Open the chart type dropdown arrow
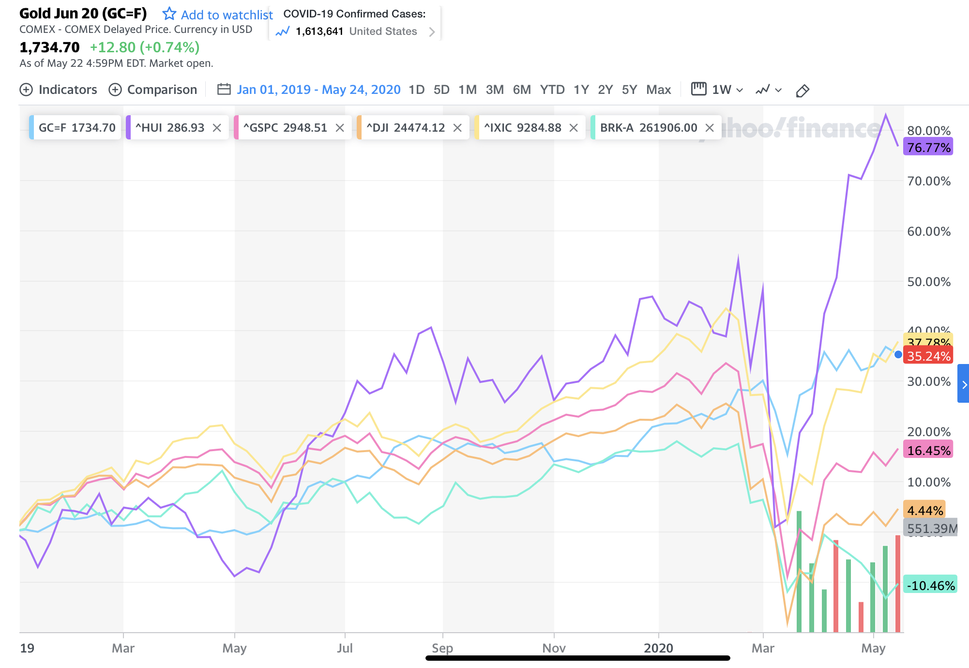 pyautogui.click(x=778, y=91)
